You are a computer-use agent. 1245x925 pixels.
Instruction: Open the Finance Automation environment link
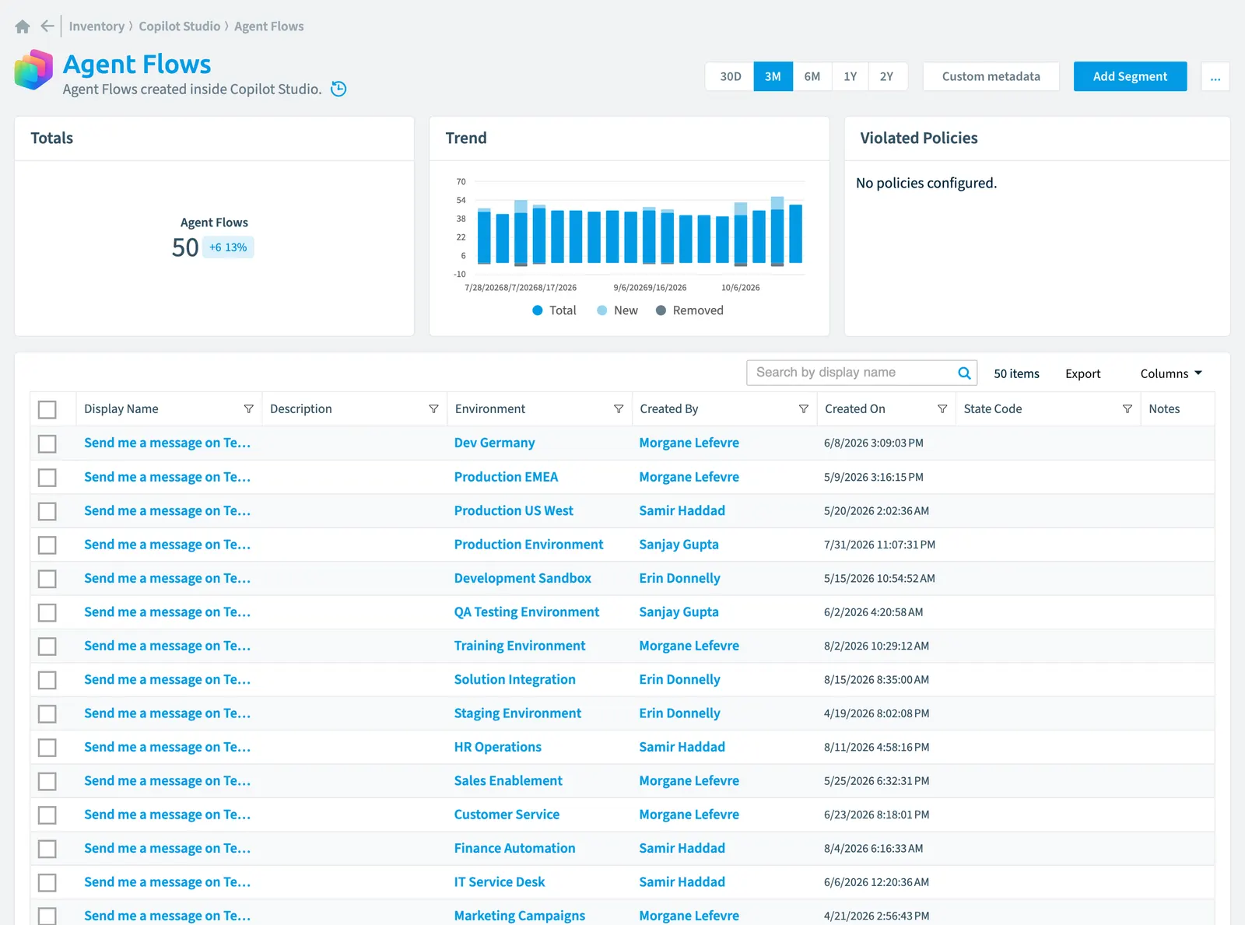click(x=514, y=848)
